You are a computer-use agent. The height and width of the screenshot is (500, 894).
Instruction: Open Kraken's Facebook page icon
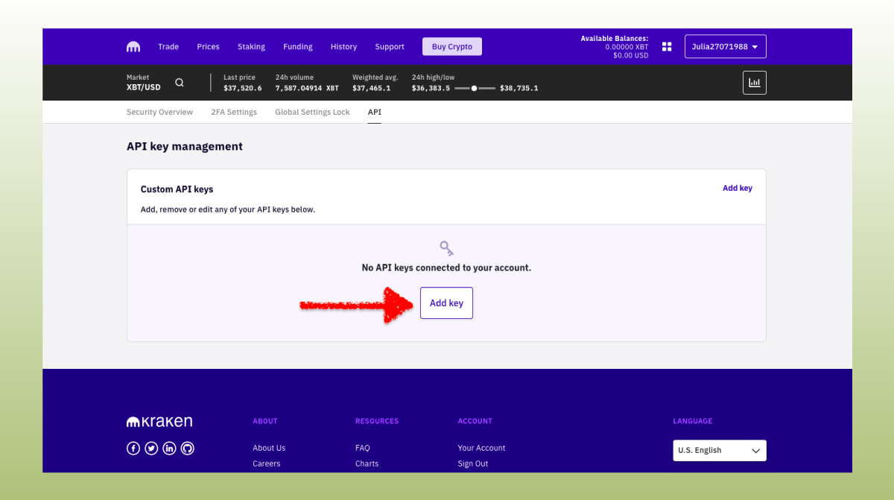pyautogui.click(x=133, y=448)
